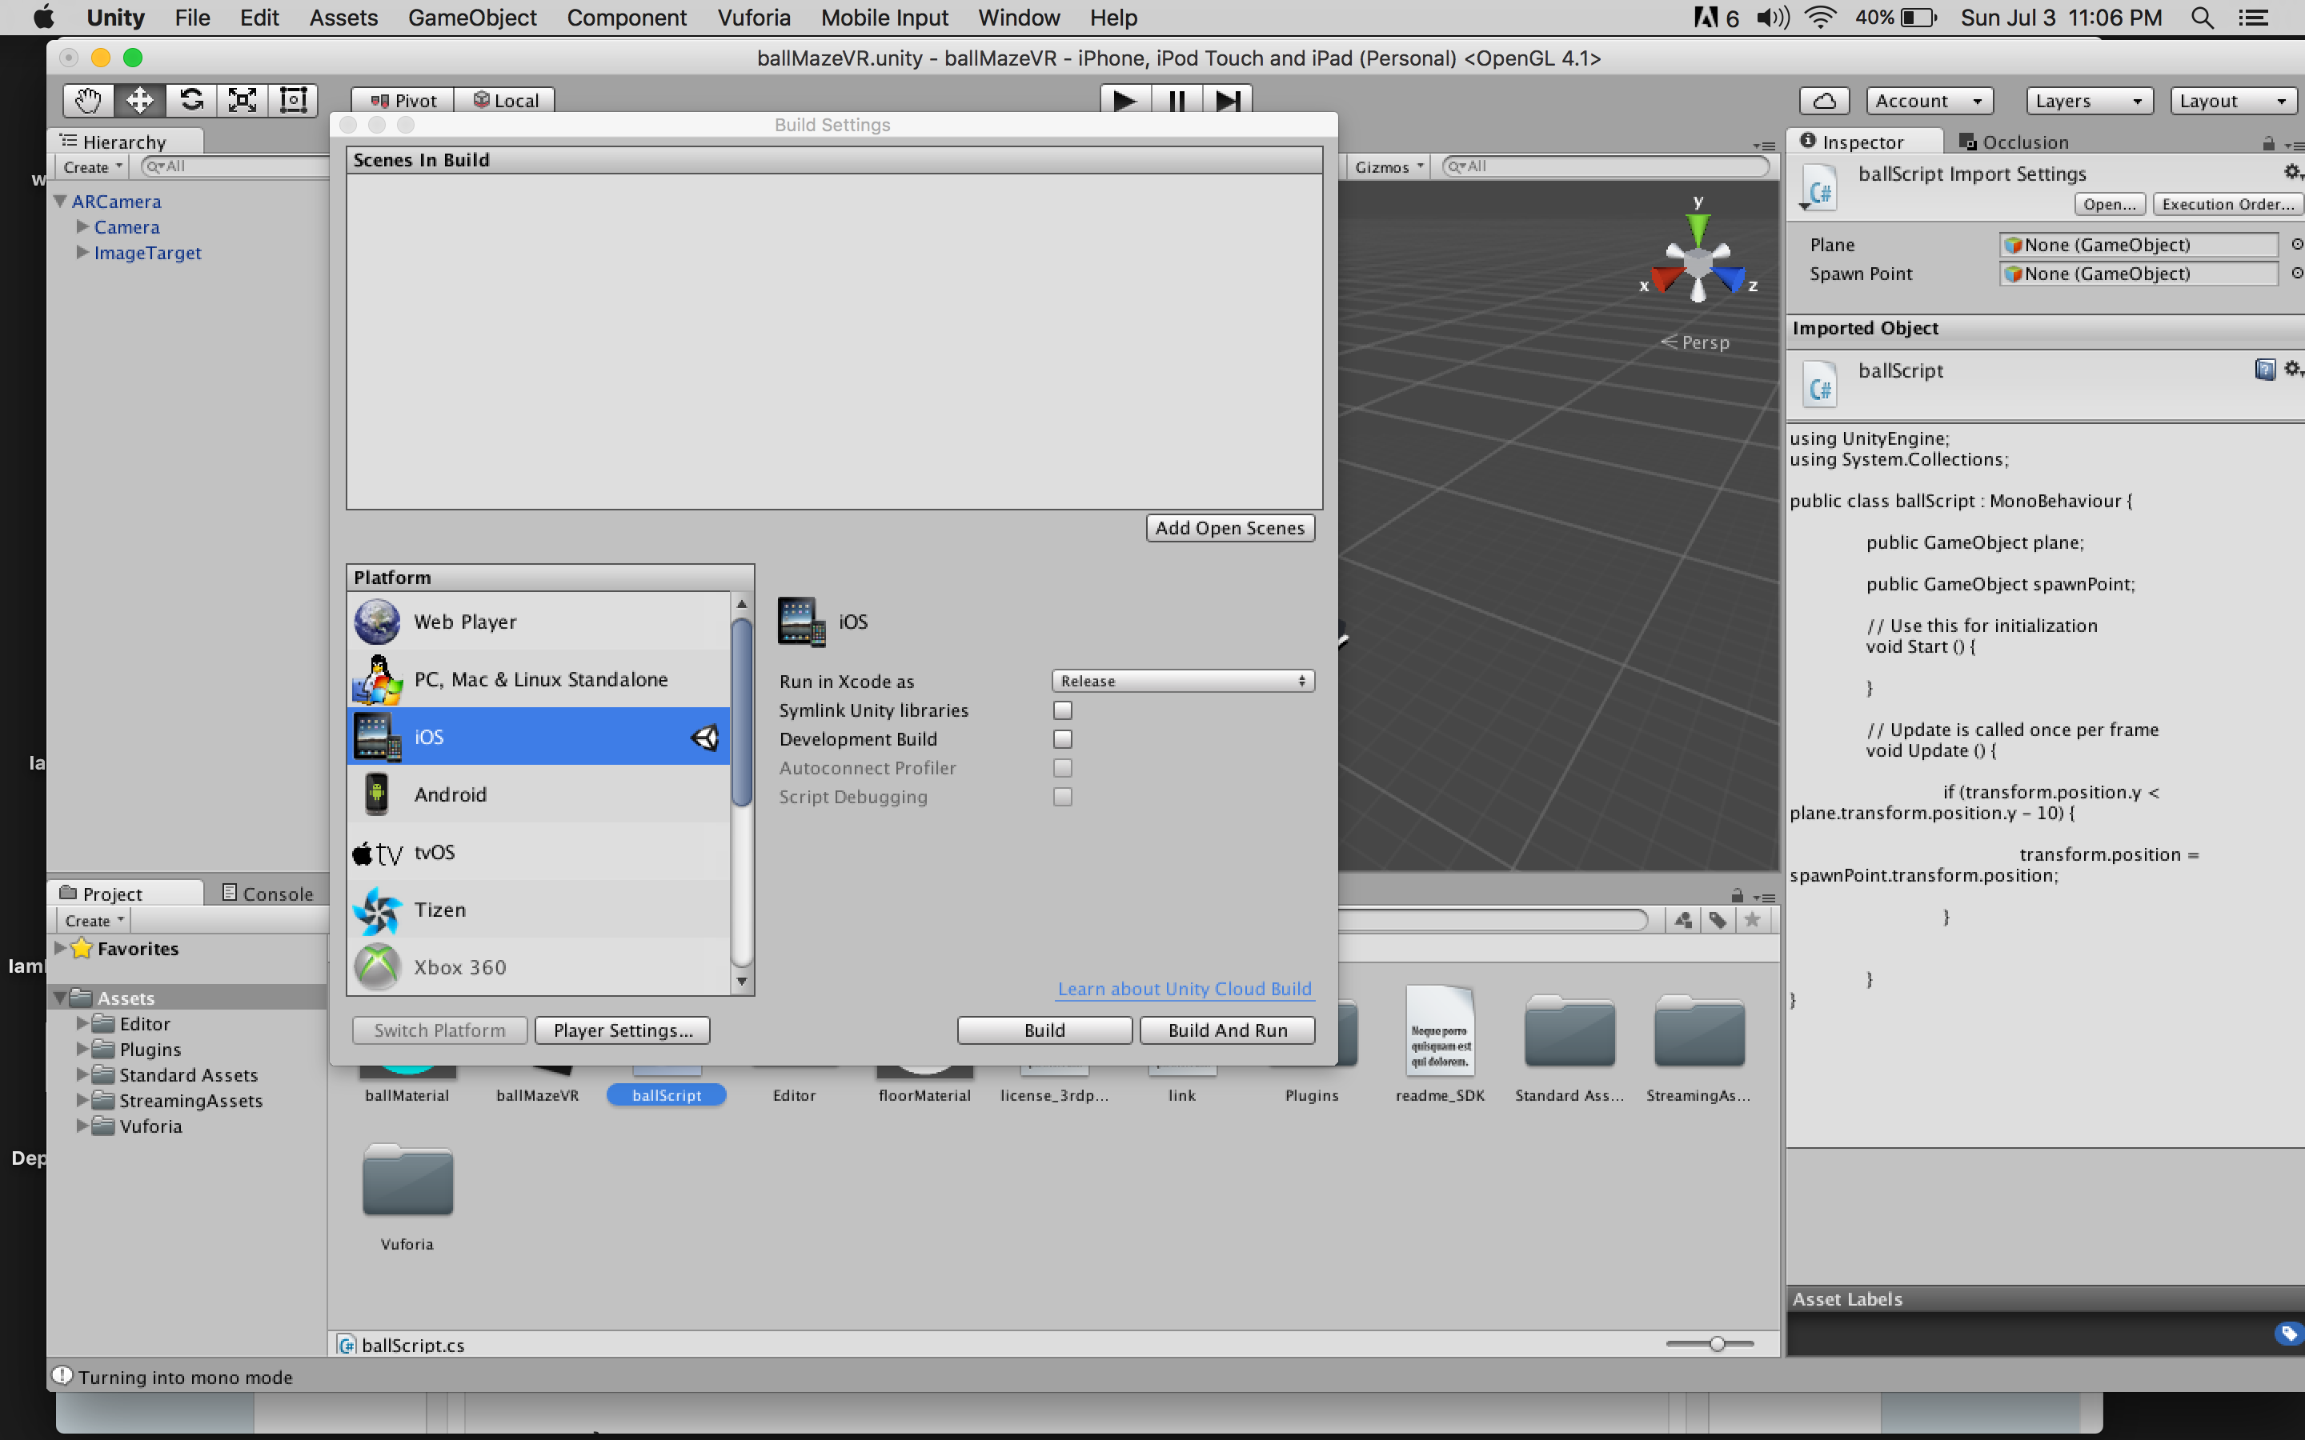Select the Vuforia folder thumbnail
The width and height of the screenshot is (2305, 1440).
(407, 1181)
